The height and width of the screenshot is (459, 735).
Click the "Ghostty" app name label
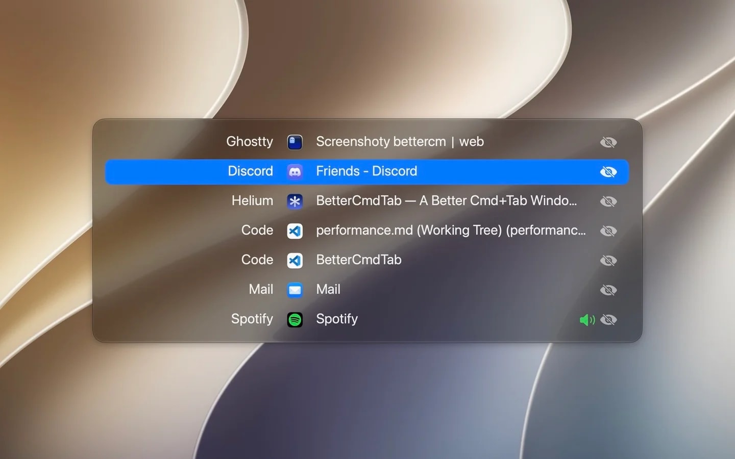pyautogui.click(x=250, y=142)
